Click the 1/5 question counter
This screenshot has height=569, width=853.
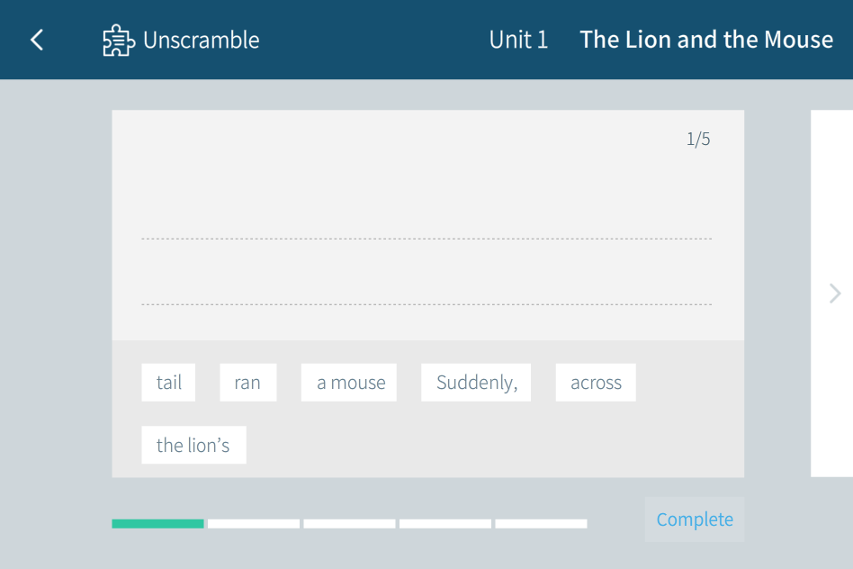(698, 139)
